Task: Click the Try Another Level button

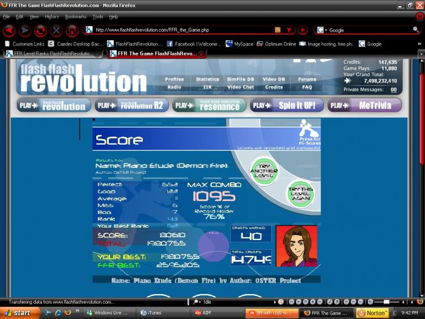Action: (x=263, y=171)
